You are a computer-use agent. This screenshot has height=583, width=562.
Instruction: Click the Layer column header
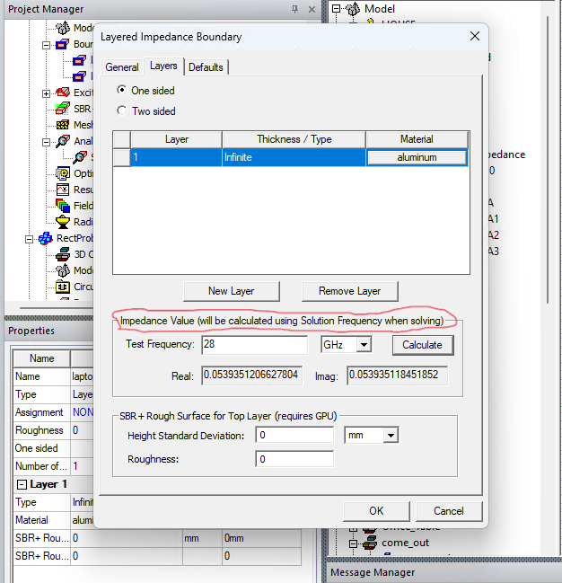177,139
